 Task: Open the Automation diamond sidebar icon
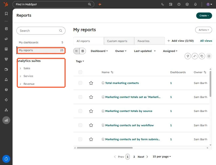point(6,100)
